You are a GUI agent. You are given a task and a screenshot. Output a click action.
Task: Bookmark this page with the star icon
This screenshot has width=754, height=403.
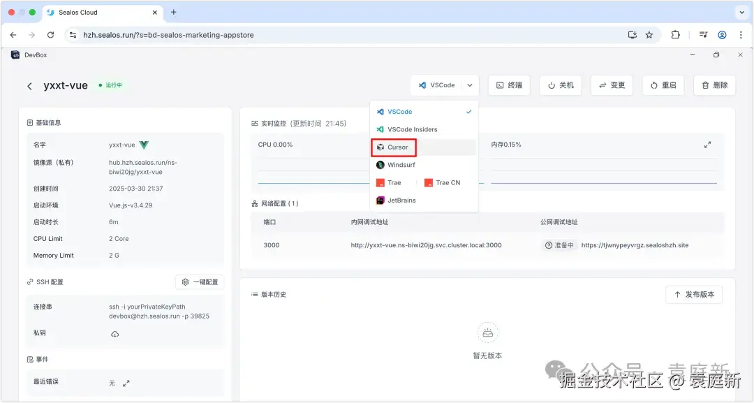[x=649, y=35]
